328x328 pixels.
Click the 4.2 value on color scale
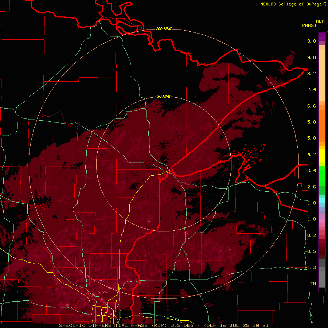pos(312,155)
